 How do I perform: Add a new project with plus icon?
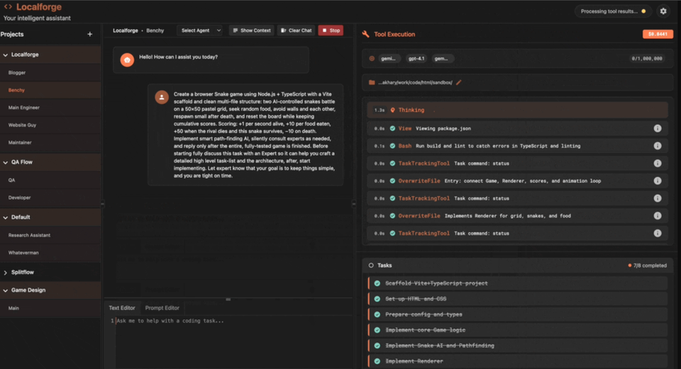[x=89, y=34]
